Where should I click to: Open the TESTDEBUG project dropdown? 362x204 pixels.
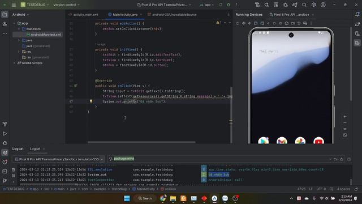coord(35,5)
